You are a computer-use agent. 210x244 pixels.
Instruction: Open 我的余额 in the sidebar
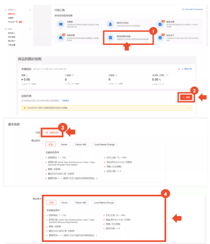(x=12, y=37)
